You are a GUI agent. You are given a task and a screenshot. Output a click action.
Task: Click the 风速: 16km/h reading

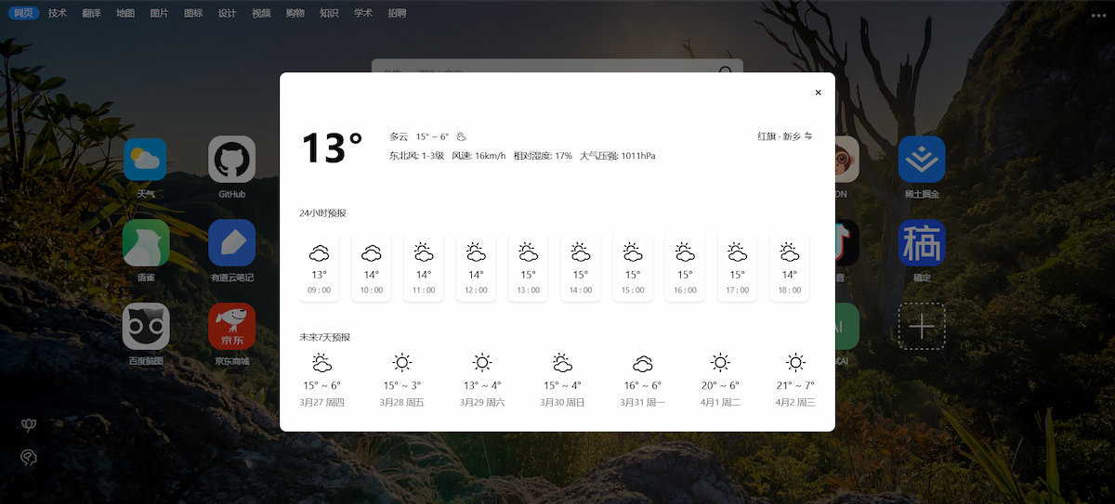point(479,156)
